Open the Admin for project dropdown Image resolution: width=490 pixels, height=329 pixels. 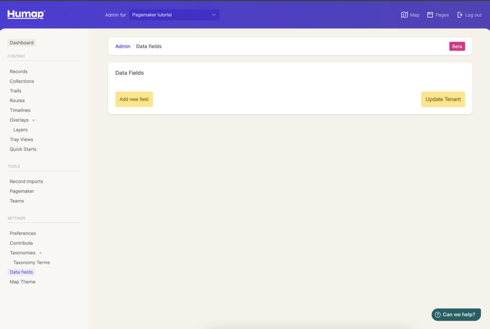coord(174,15)
